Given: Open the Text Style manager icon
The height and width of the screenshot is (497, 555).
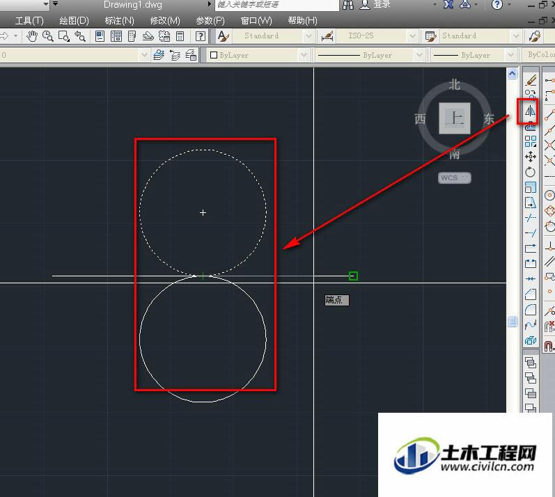Looking at the screenshot, I should point(224,36).
